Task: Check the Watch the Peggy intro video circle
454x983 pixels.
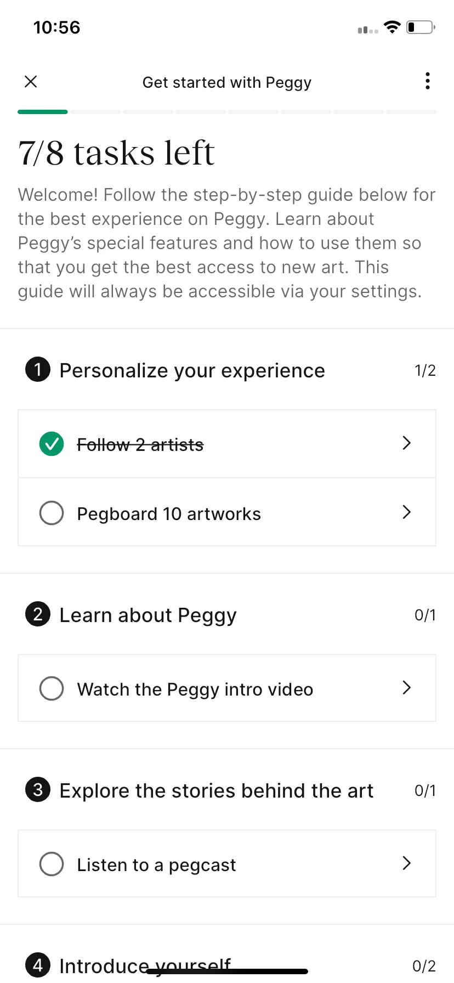Action: [52, 688]
